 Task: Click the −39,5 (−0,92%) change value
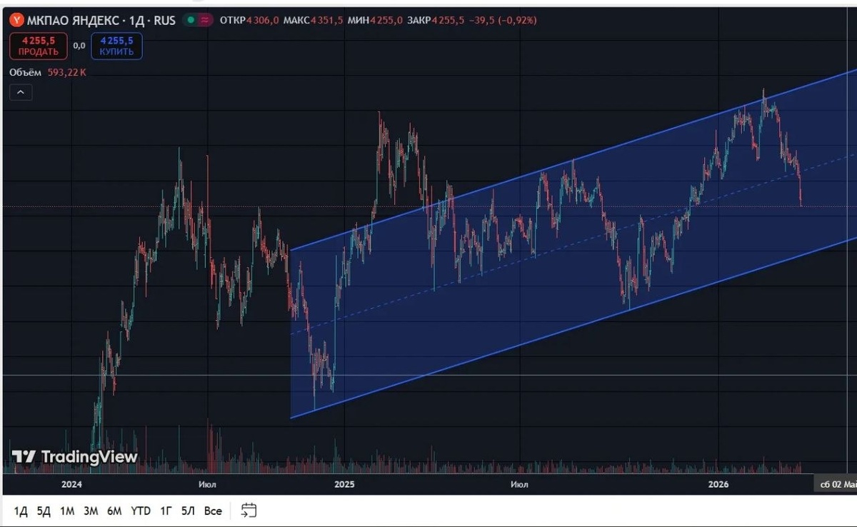(503, 21)
